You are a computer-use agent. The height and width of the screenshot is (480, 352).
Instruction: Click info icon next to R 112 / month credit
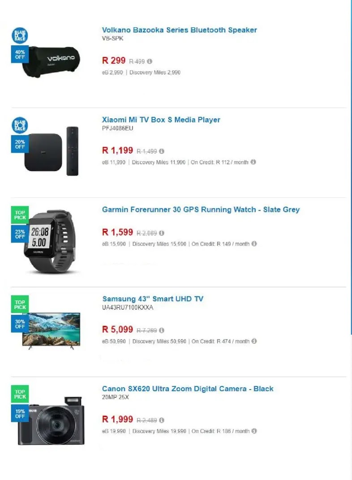click(x=253, y=162)
